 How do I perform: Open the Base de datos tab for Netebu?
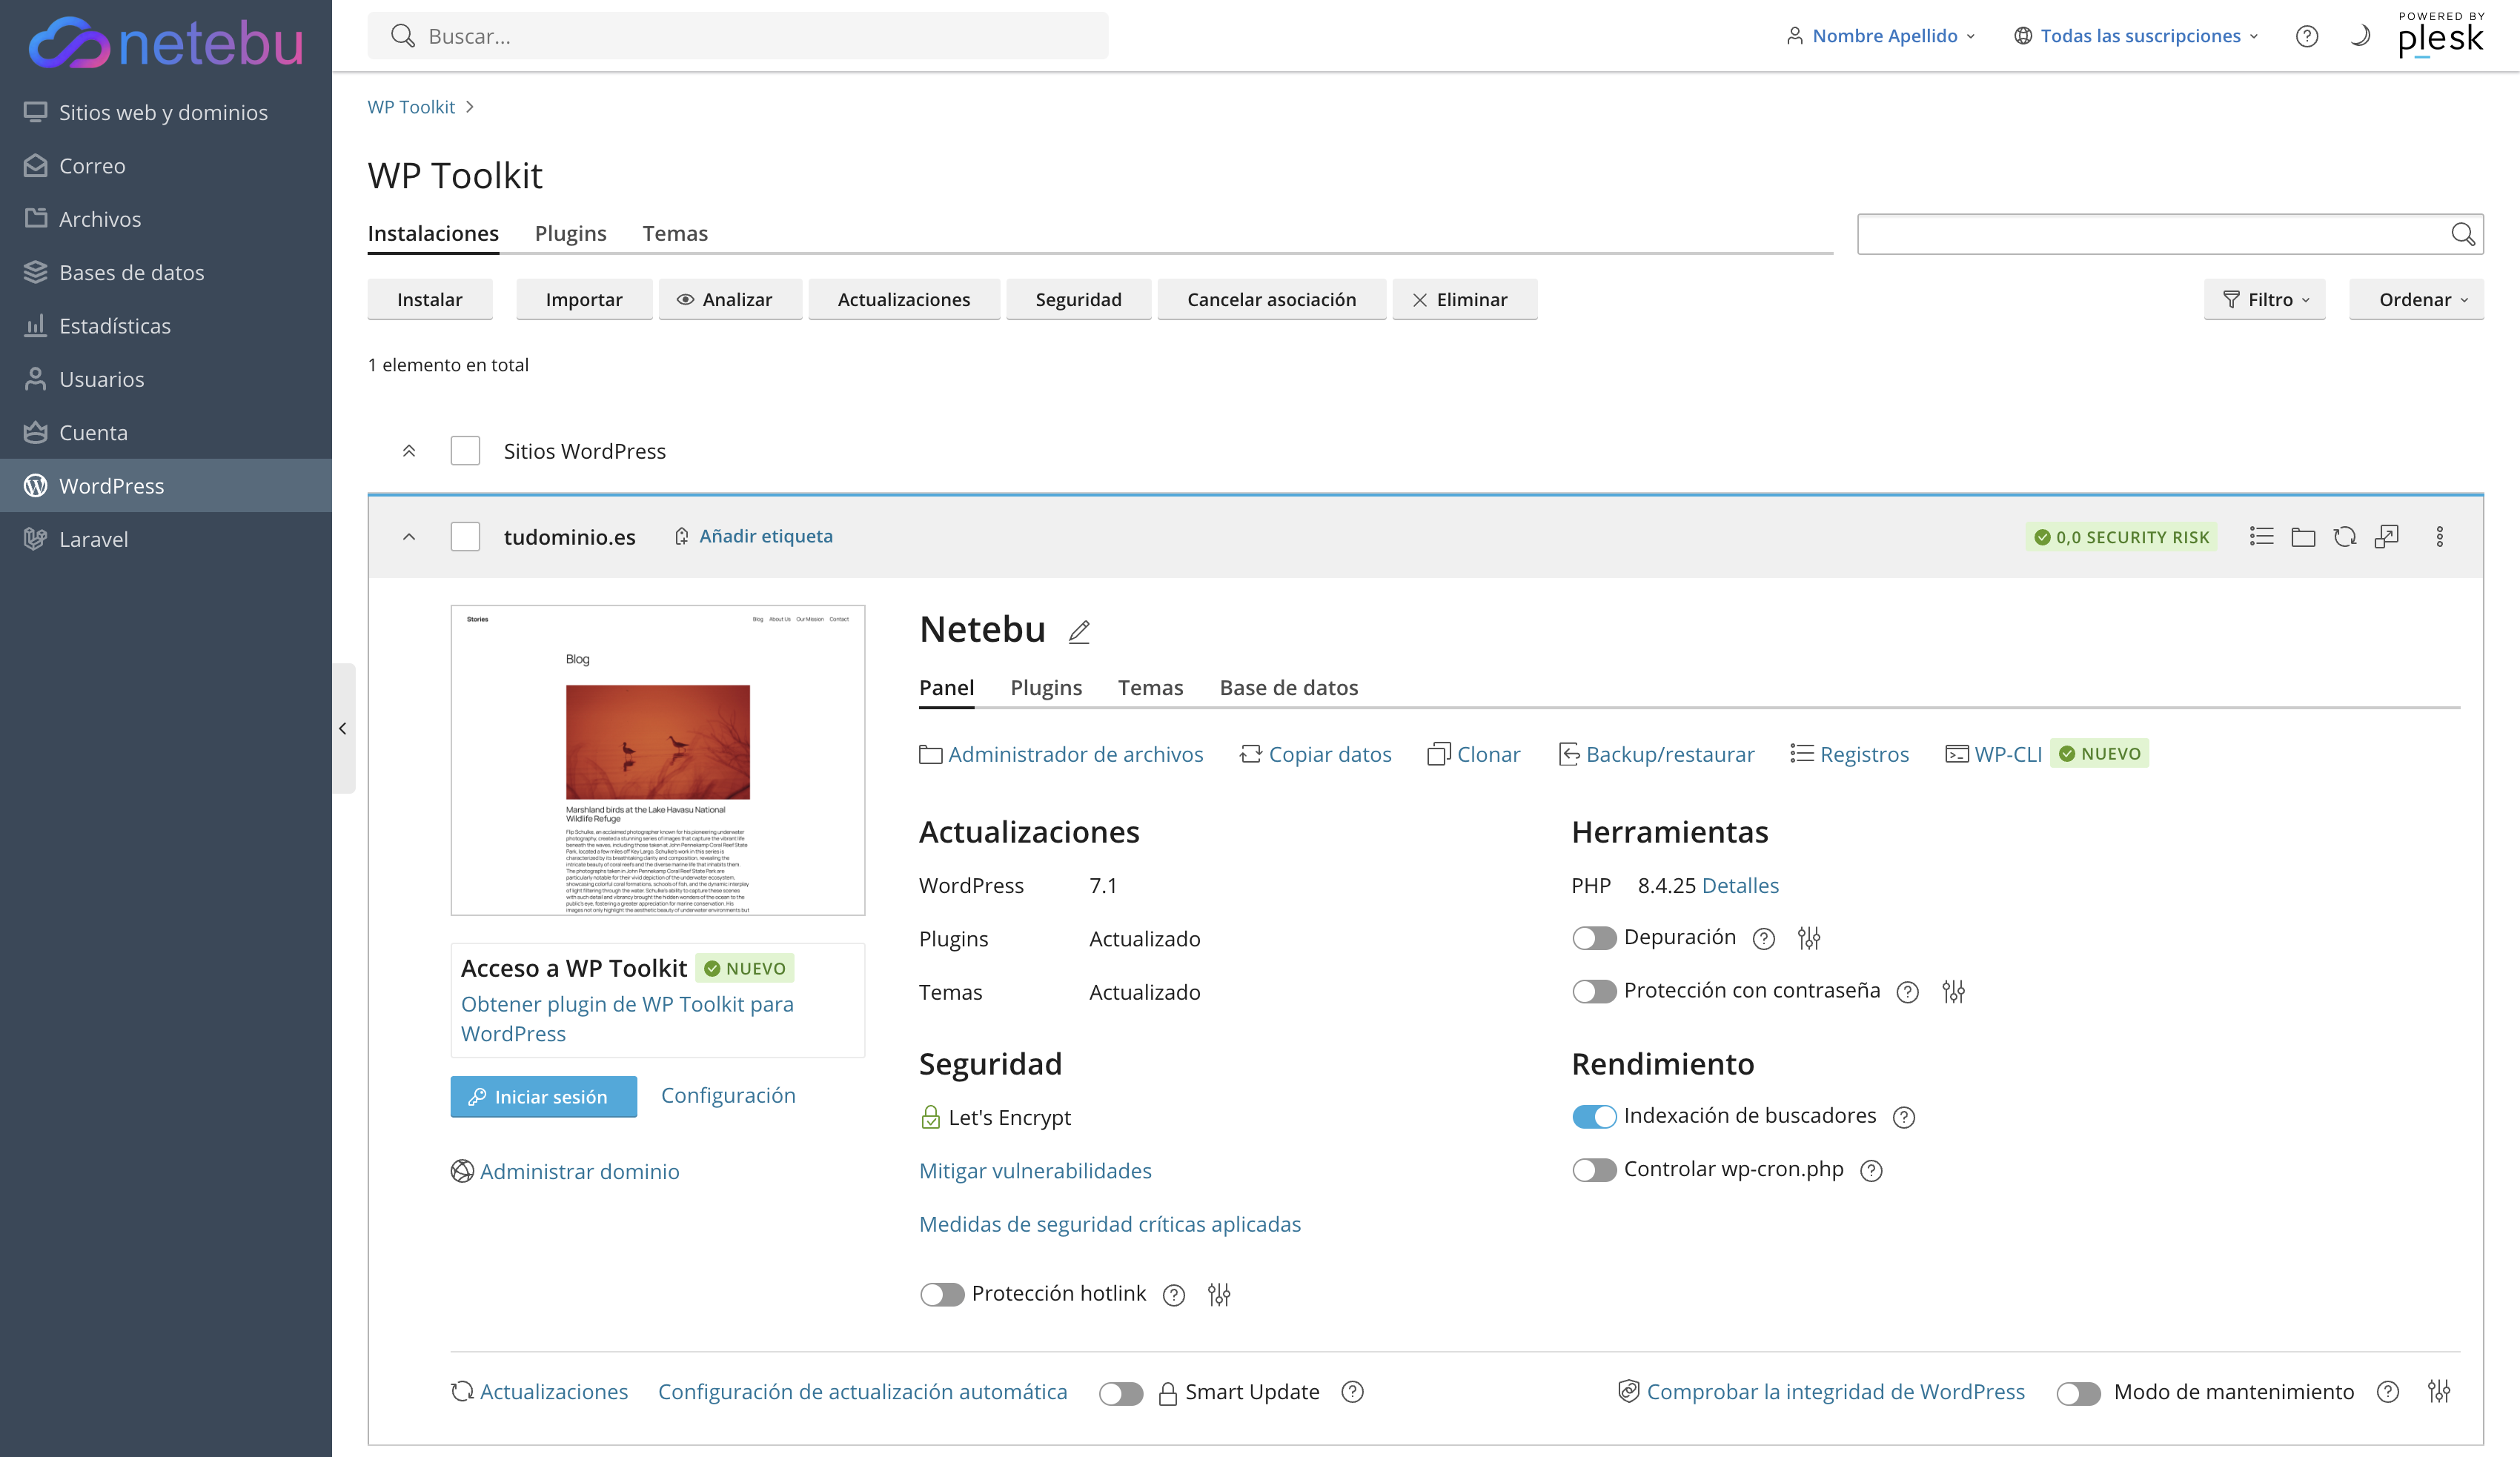[x=1288, y=687]
